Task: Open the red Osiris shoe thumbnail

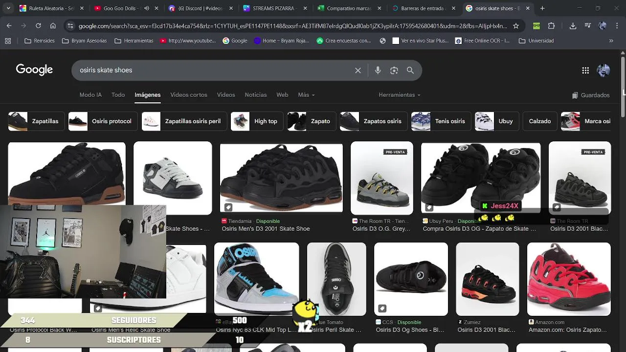Action: point(569,279)
